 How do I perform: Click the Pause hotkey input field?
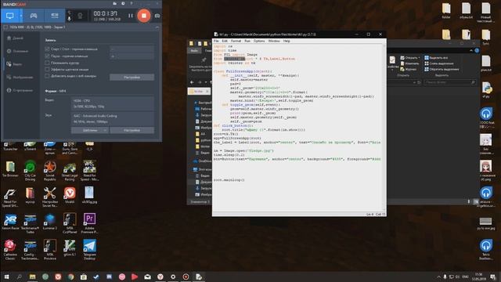(x=132, y=56)
